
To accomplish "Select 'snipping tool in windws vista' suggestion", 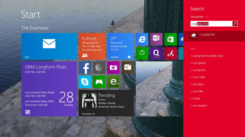I will coord(207,56).
